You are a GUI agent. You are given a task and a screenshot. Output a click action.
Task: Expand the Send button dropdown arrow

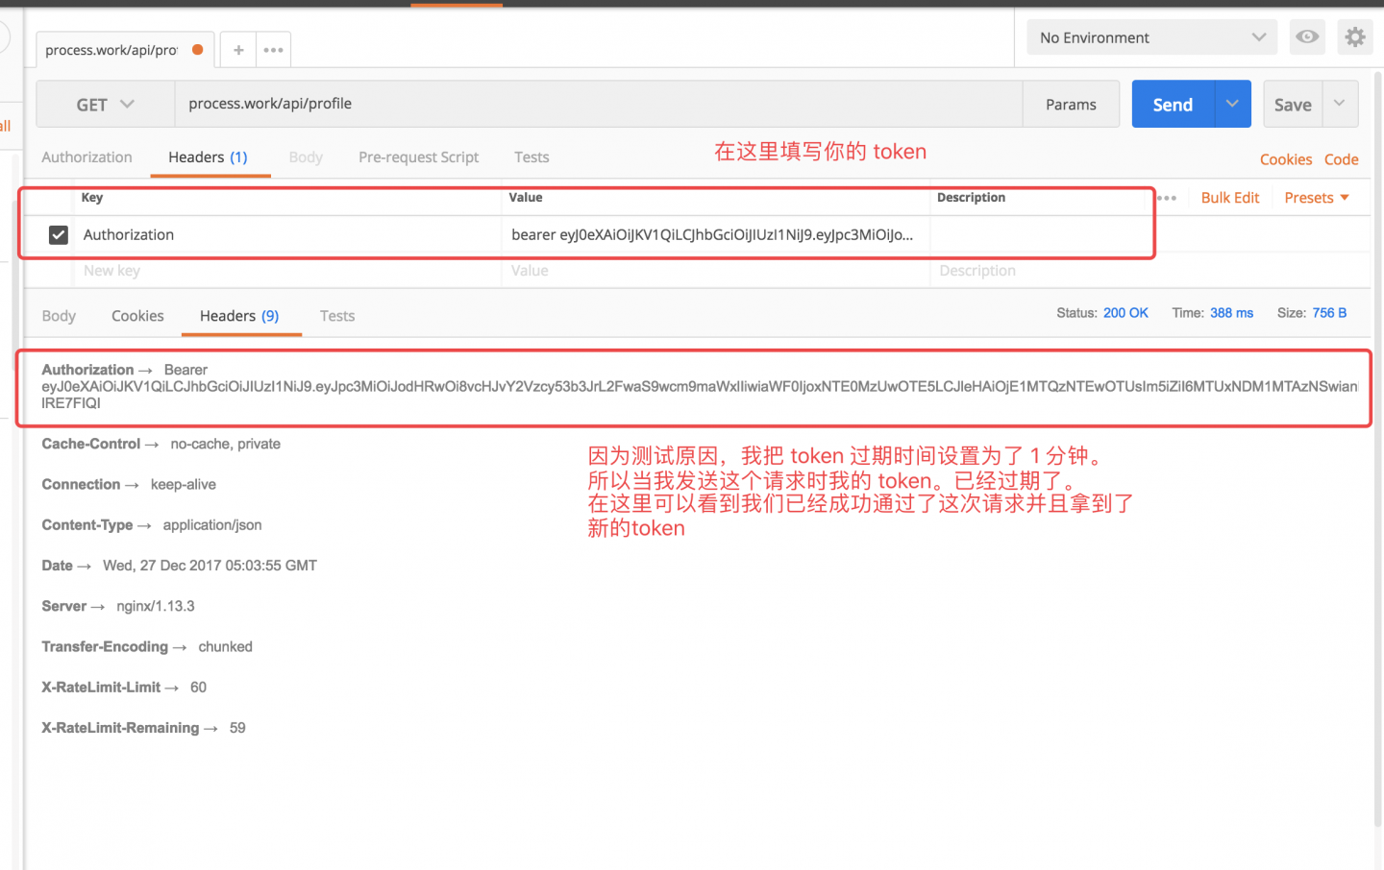1232,104
